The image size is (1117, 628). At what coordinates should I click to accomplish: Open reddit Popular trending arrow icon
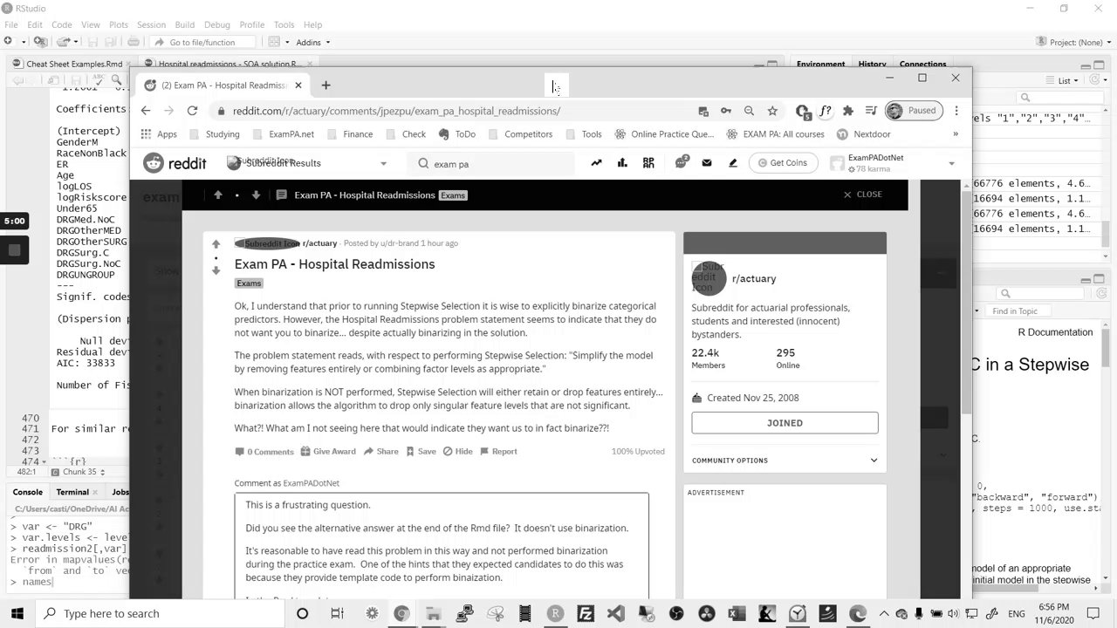(x=596, y=162)
